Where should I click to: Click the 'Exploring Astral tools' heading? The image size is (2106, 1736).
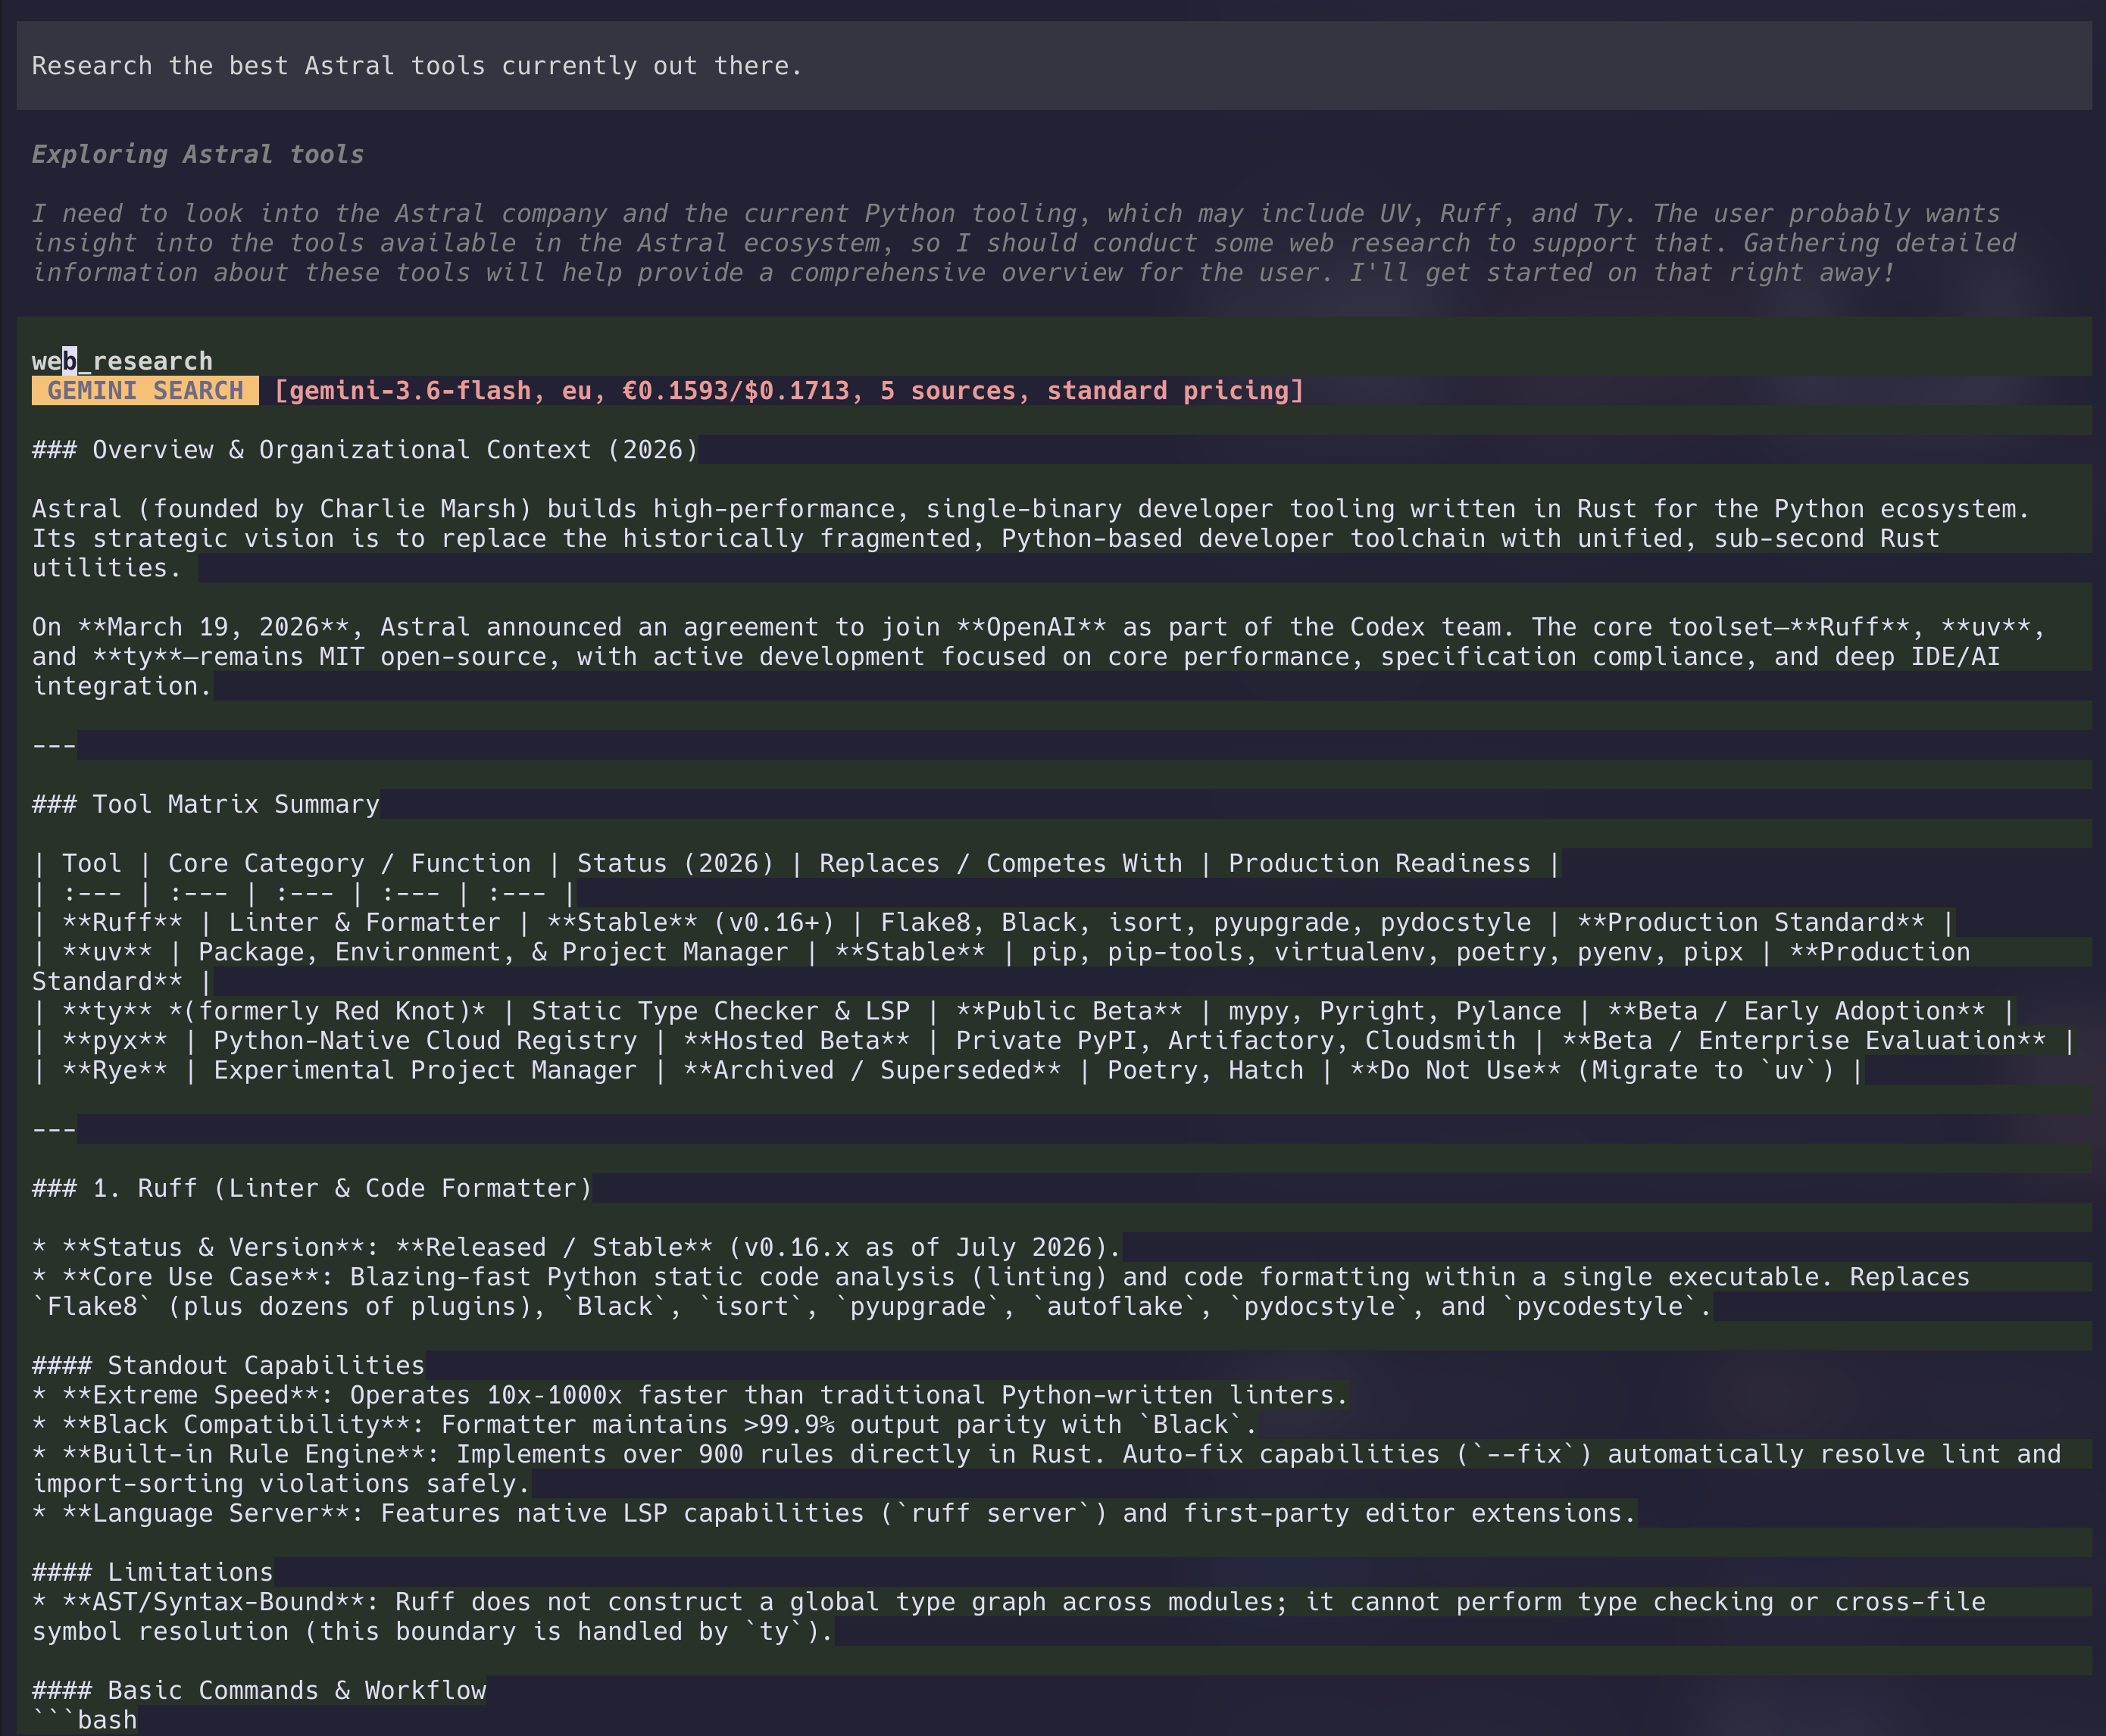[198, 155]
